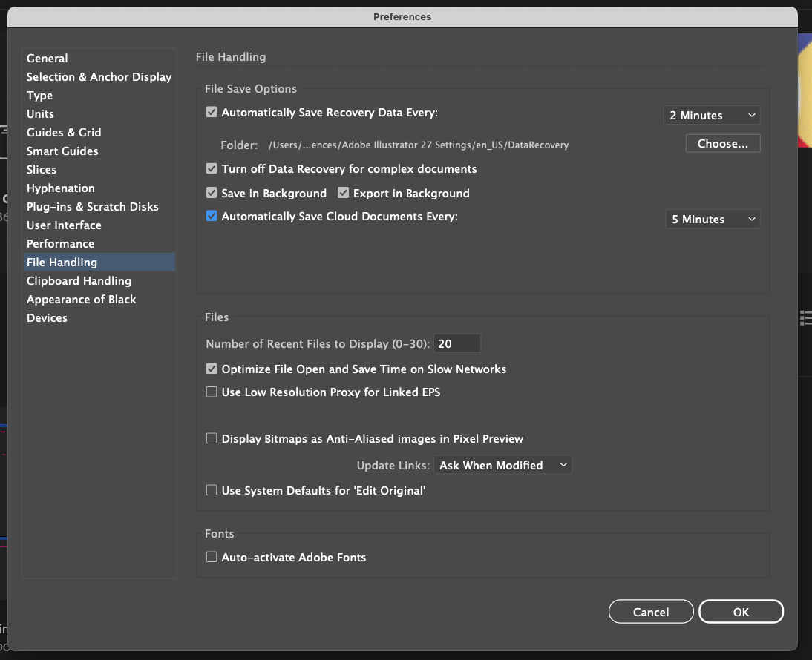Open Selection & Anchor Display settings
Viewport: 812px width, 660px height.
click(x=99, y=76)
